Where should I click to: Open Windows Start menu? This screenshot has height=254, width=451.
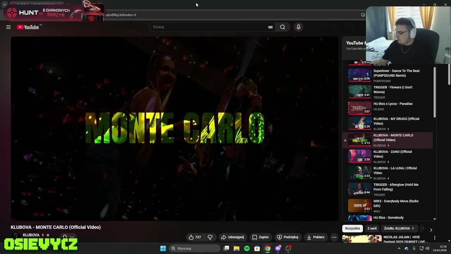[163, 248]
